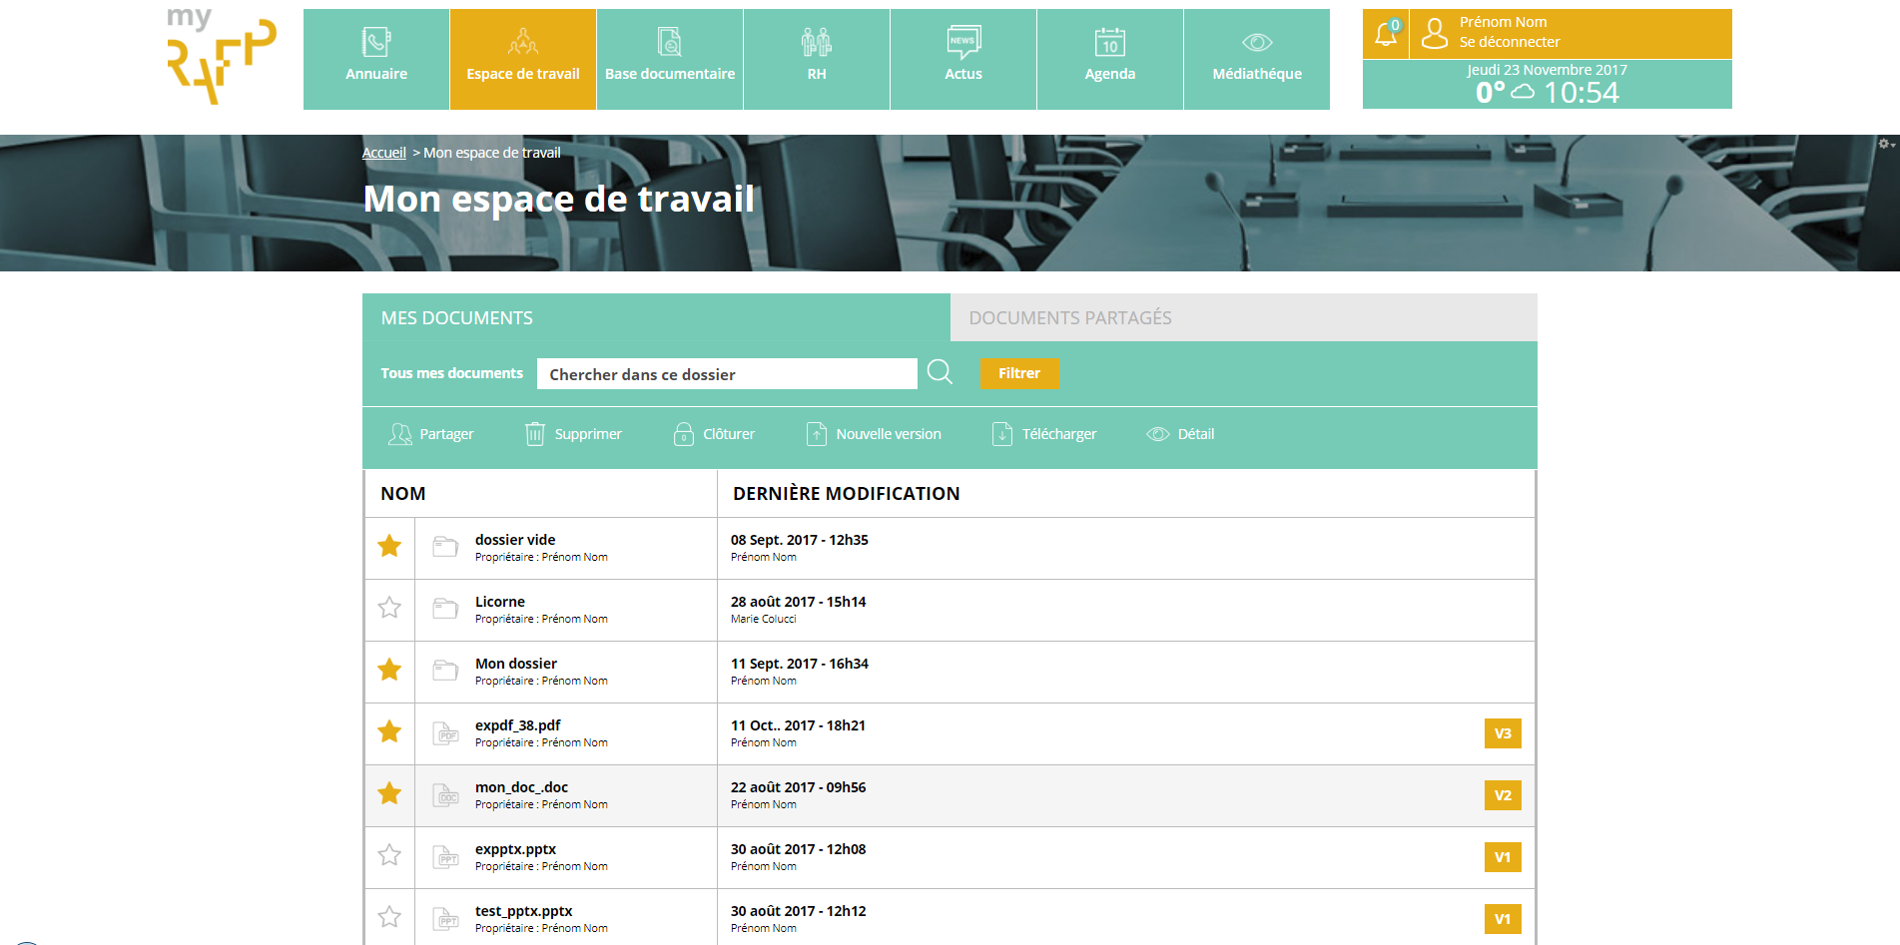The image size is (1900, 945).
Task: Click Nouvelle version action
Action: 874,434
